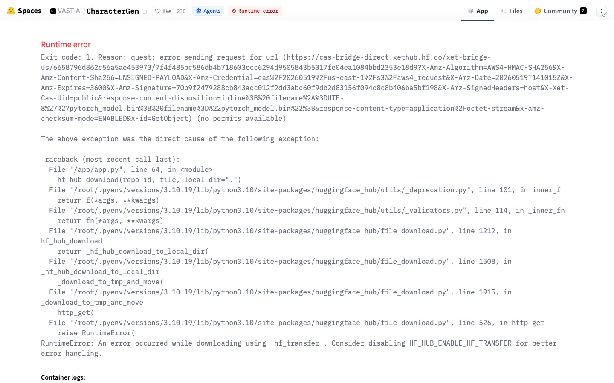Click the 'file_download.py, line 1915' traceback line
The height and width of the screenshot is (383, 614).
[x=280, y=292]
